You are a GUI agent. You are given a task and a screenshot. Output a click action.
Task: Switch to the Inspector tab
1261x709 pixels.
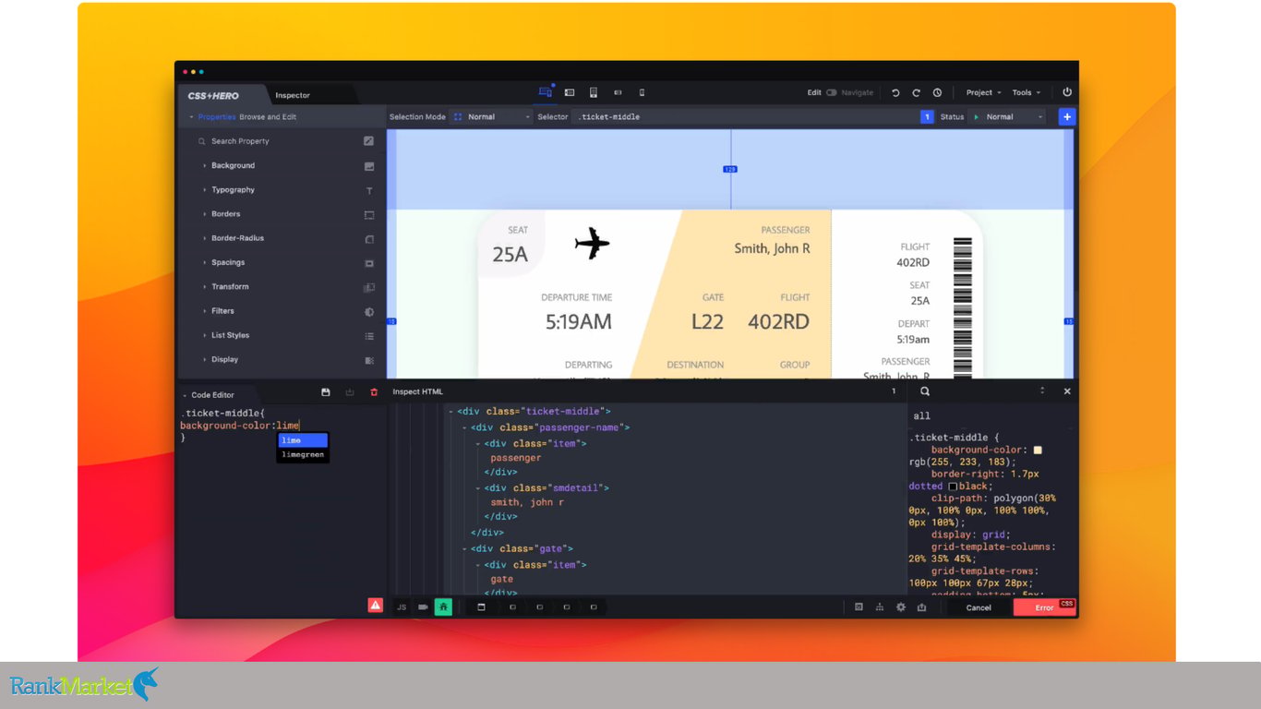[x=293, y=95]
